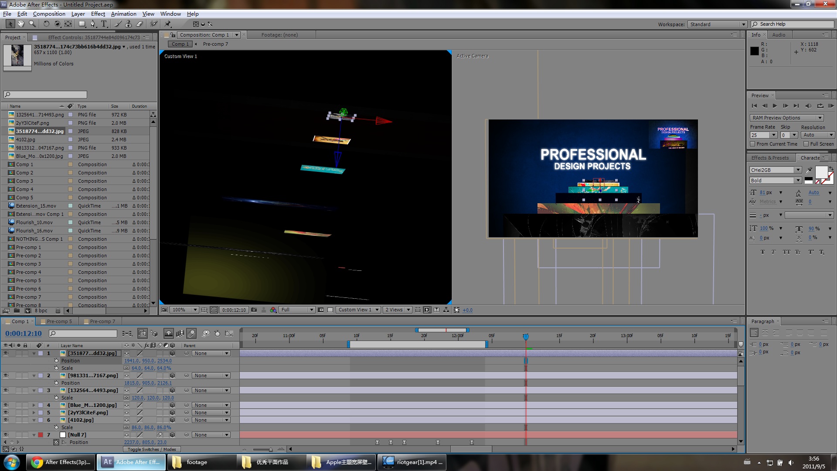Click Toggle Switches / Modes button
837x471 pixels.
coord(152,449)
